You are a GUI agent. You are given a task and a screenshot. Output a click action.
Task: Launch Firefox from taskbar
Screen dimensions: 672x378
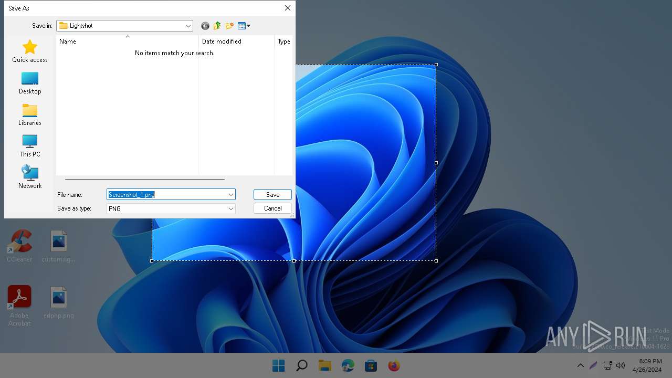pyautogui.click(x=394, y=365)
